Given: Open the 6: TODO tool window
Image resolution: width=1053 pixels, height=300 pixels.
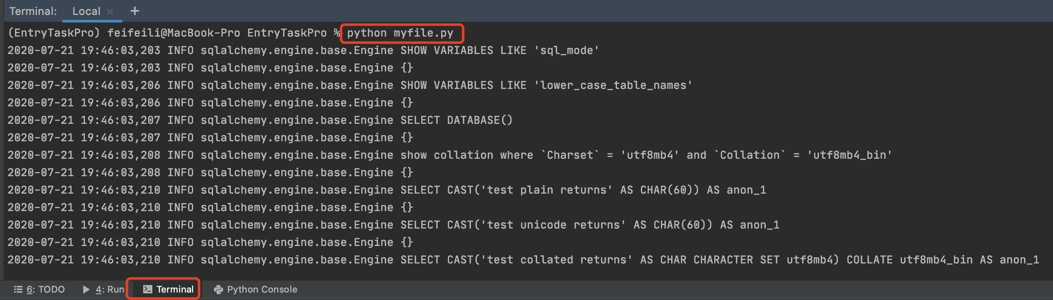Looking at the screenshot, I should (x=46, y=289).
